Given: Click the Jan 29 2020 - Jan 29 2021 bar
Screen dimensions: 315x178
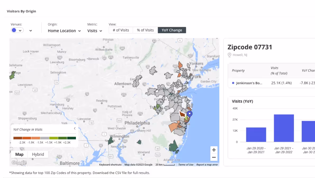Looking at the screenshot, I should click(x=256, y=135).
